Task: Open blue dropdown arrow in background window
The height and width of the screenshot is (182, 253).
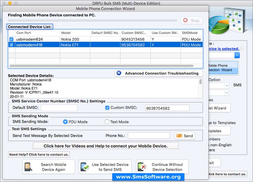Action: coord(237,55)
